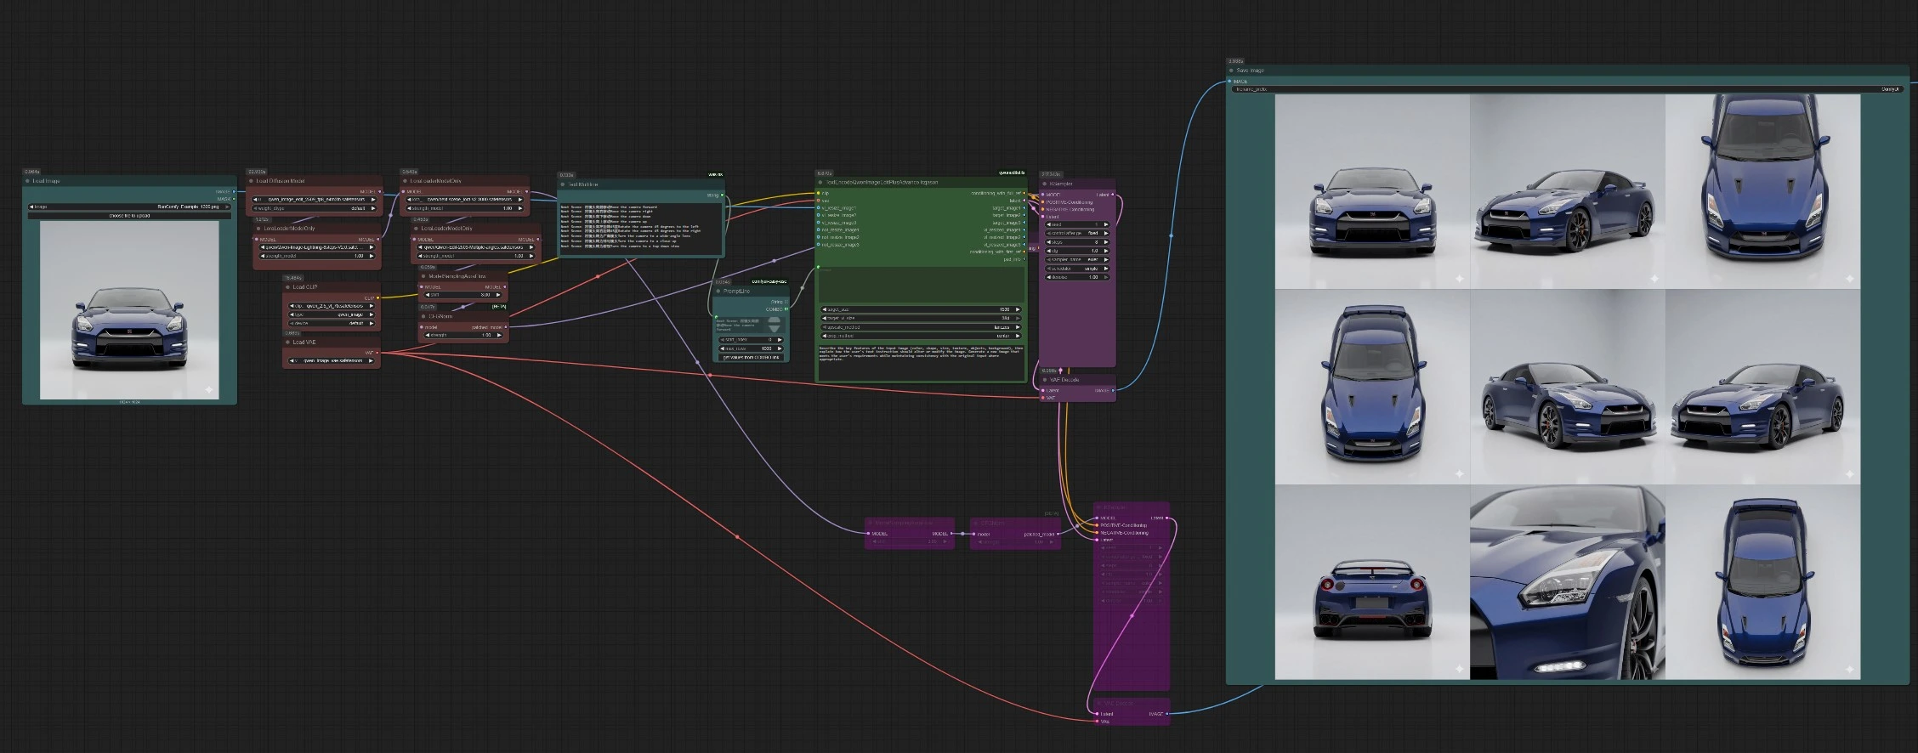
Task: Increase max_rows in PromptLine
Action: pyautogui.click(x=781, y=348)
